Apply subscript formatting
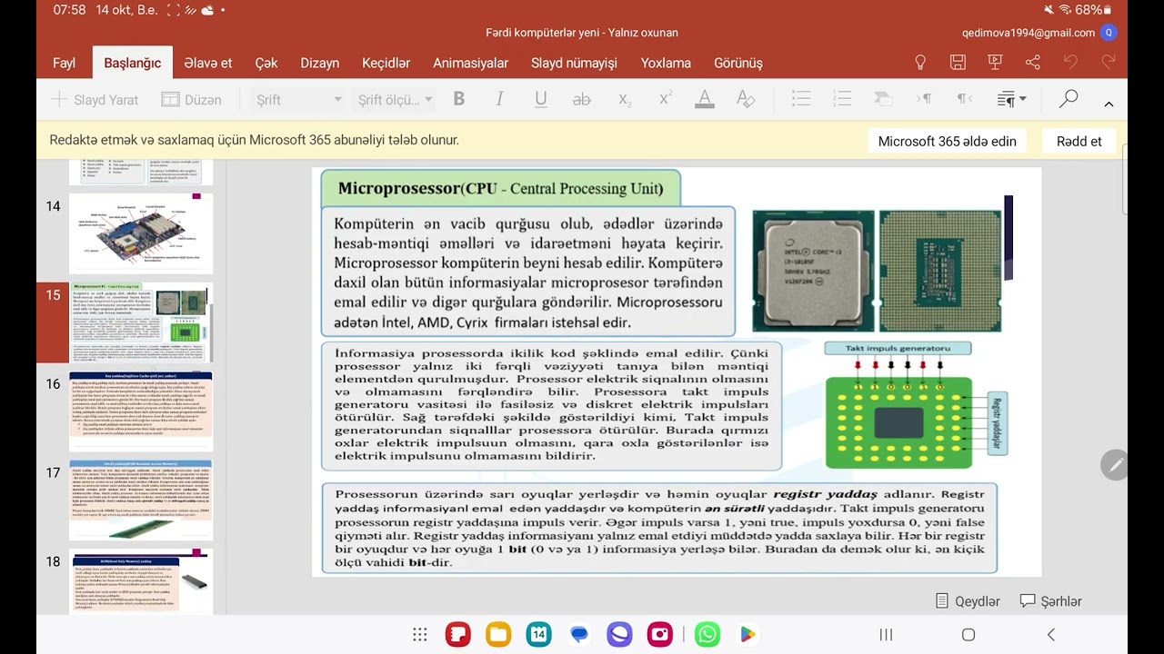Screen dimensions: 1164x654 coord(624,99)
